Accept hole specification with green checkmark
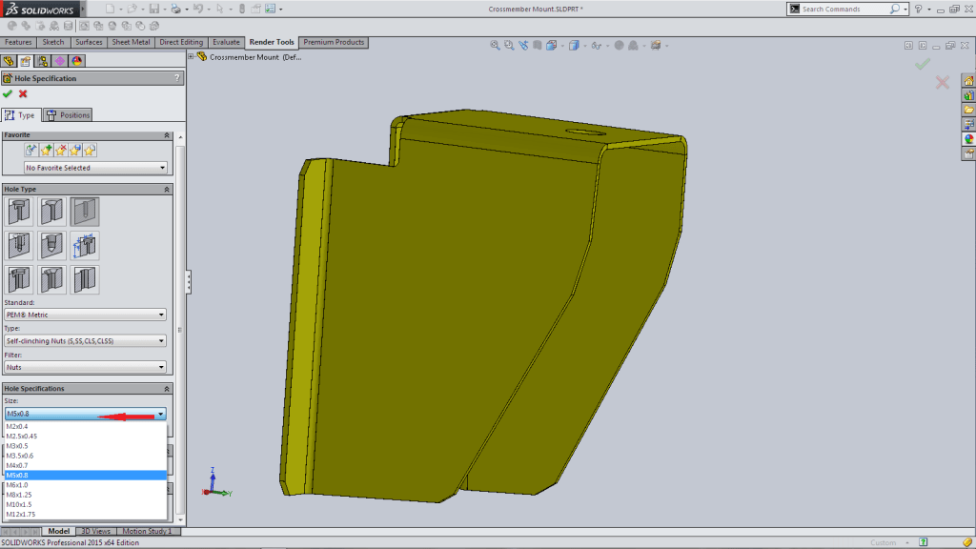Viewport: 976px width, 549px height. pyautogui.click(x=8, y=93)
